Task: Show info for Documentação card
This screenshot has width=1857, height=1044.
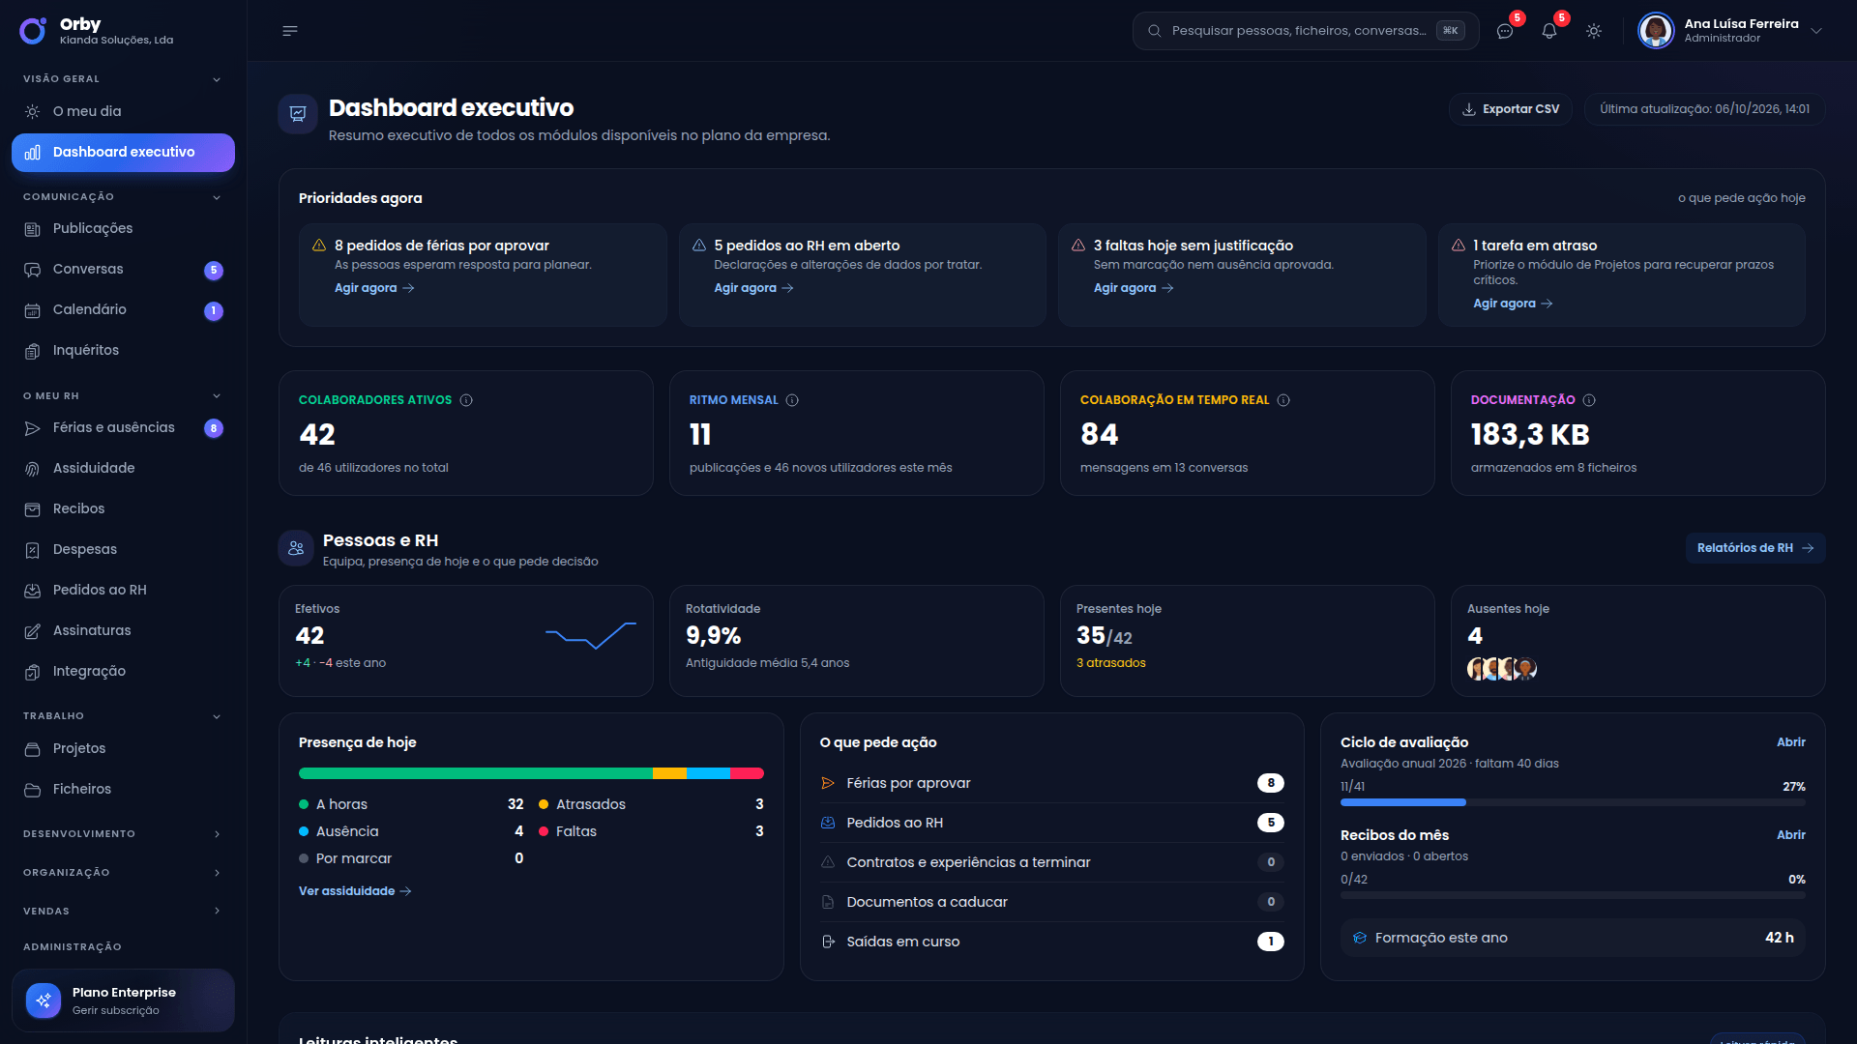Action: tap(1589, 400)
